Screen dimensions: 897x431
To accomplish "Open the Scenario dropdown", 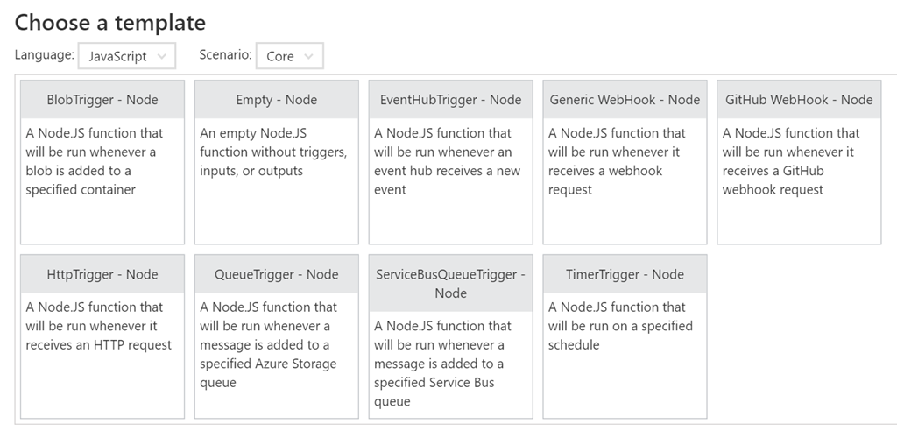I will 289,56.
